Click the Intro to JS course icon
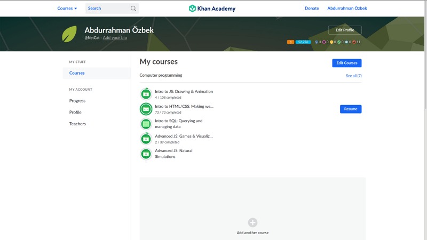The width and height of the screenshot is (427, 240). coord(146,94)
